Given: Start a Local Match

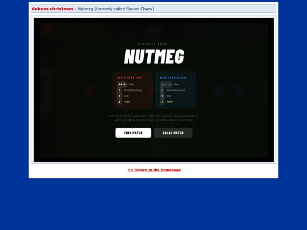Looking at the screenshot, I should pyautogui.click(x=173, y=133).
